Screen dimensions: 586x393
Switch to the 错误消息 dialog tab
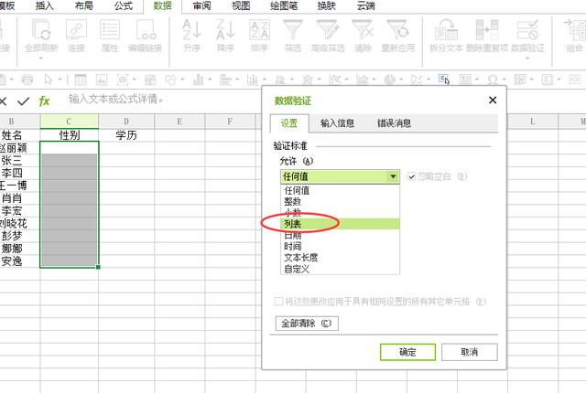coord(394,123)
